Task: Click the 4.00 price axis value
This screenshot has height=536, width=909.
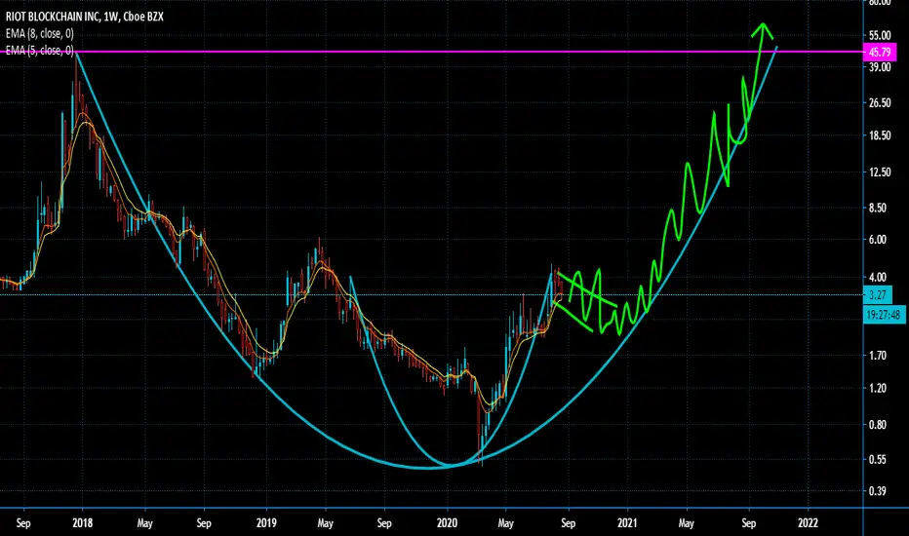Action: tap(878, 277)
